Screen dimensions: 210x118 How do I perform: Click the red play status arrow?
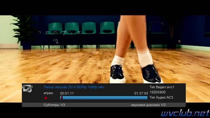[46, 98]
